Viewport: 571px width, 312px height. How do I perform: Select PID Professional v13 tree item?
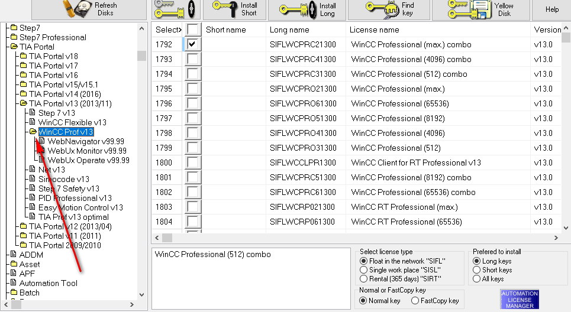click(75, 198)
